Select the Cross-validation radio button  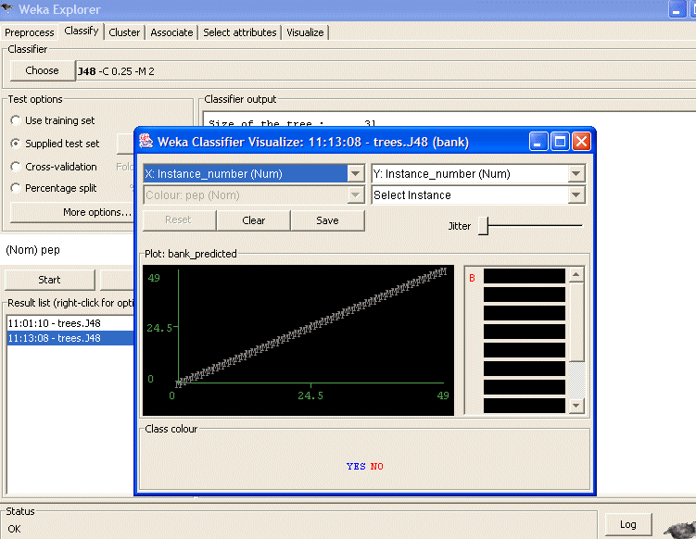pyautogui.click(x=17, y=167)
